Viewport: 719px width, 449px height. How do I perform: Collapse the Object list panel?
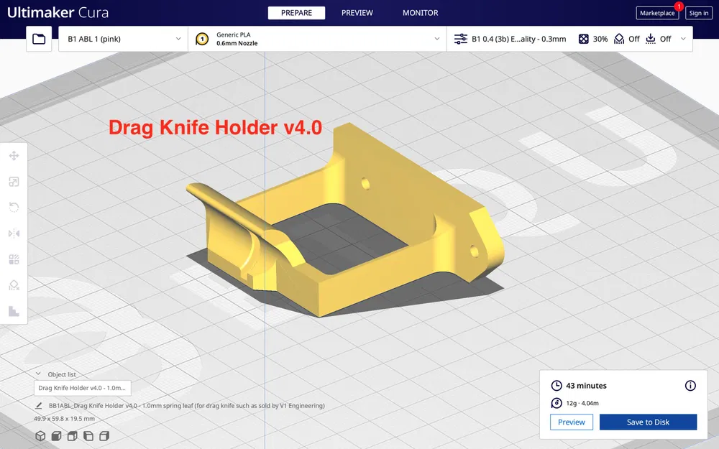click(37, 374)
